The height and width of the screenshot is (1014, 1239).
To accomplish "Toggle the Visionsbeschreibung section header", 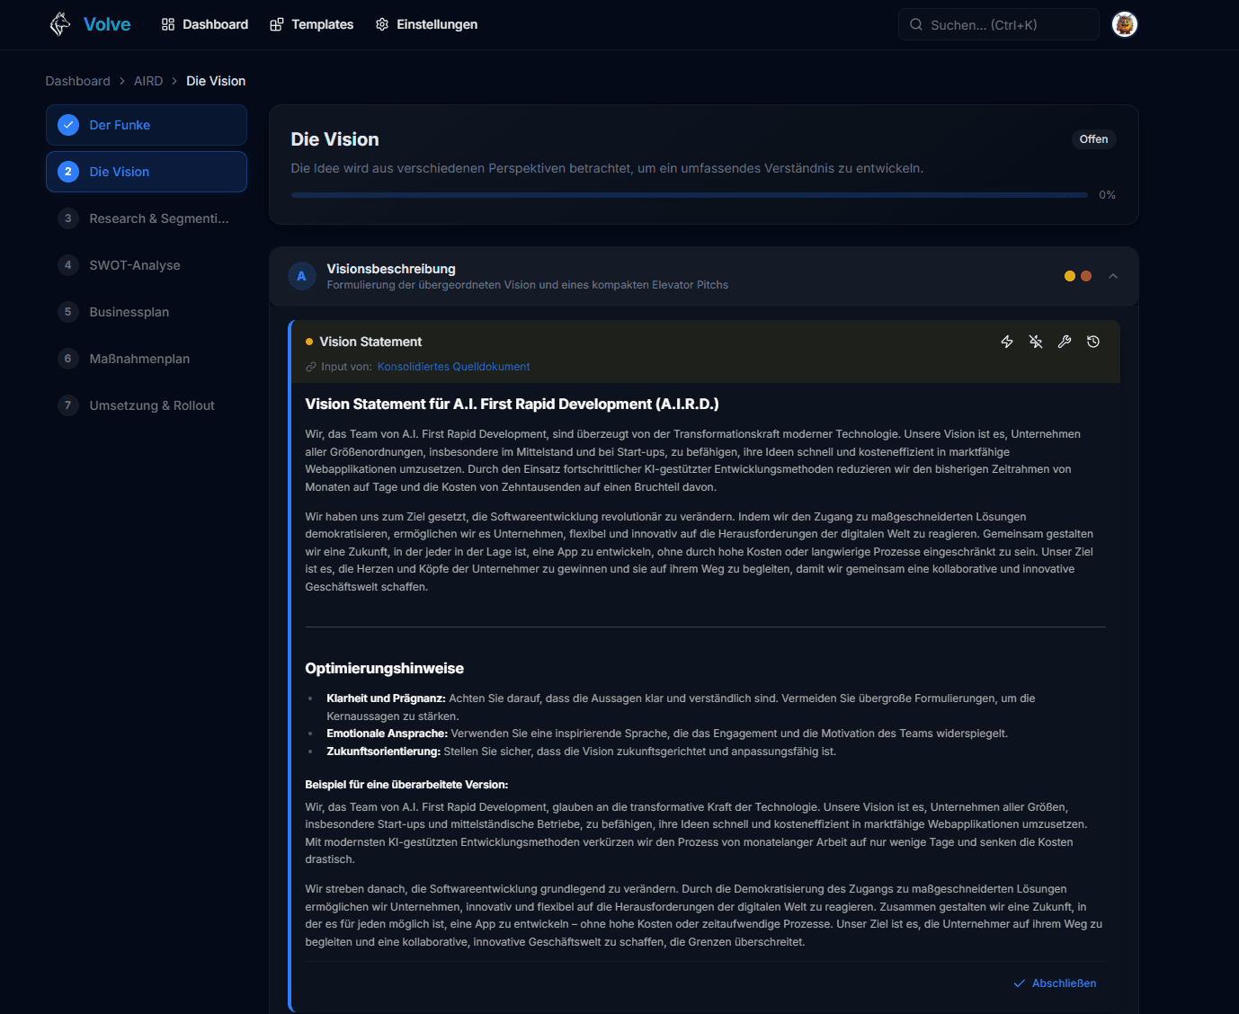I will (x=629, y=276).
